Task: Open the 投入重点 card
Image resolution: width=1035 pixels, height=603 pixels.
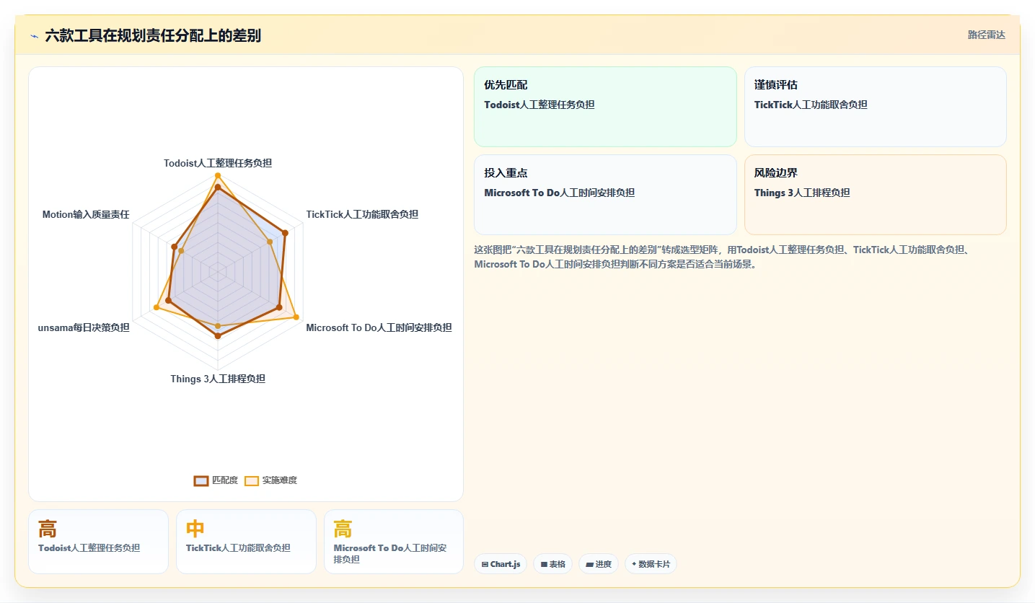Action: 605,195
